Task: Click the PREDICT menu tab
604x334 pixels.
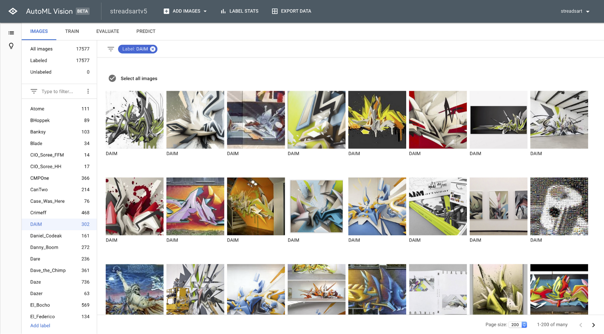Action: [x=146, y=31]
